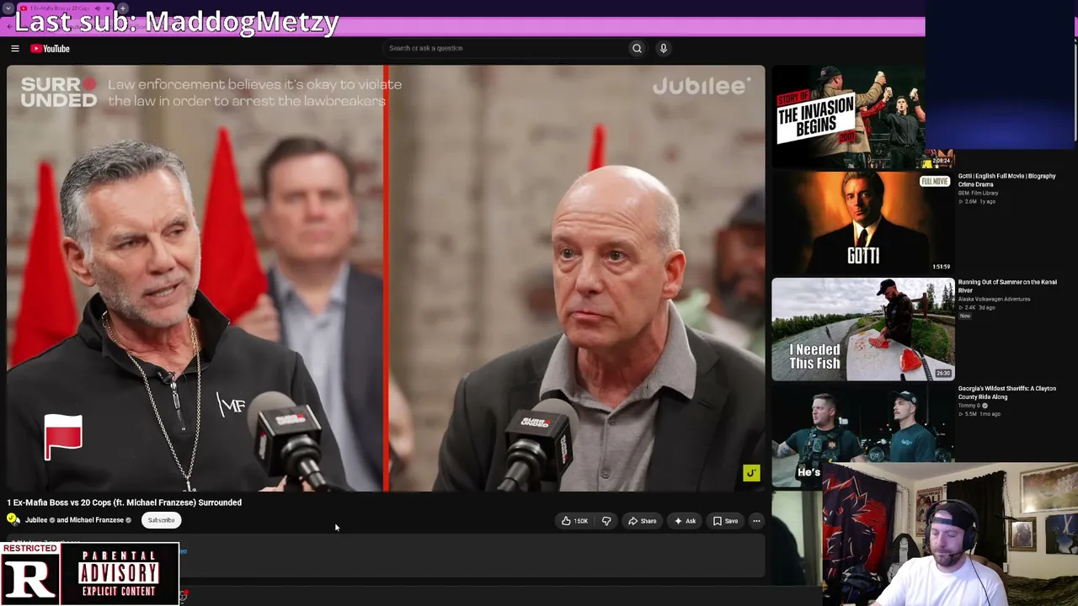Open the Ask AI button
Screen dimensions: 1078x606
point(685,521)
